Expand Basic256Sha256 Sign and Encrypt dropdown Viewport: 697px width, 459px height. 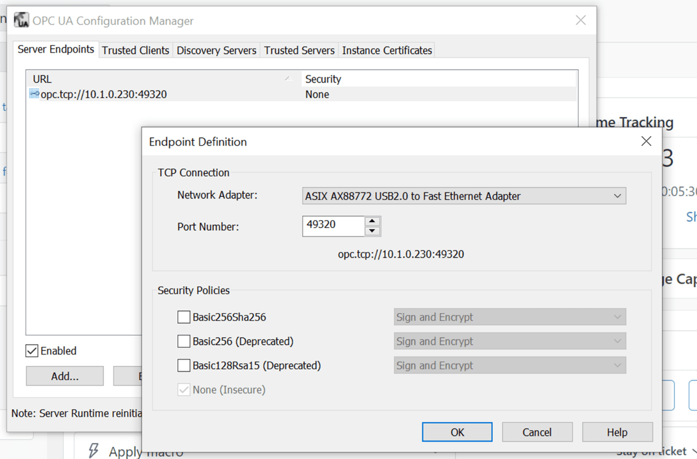click(510, 317)
